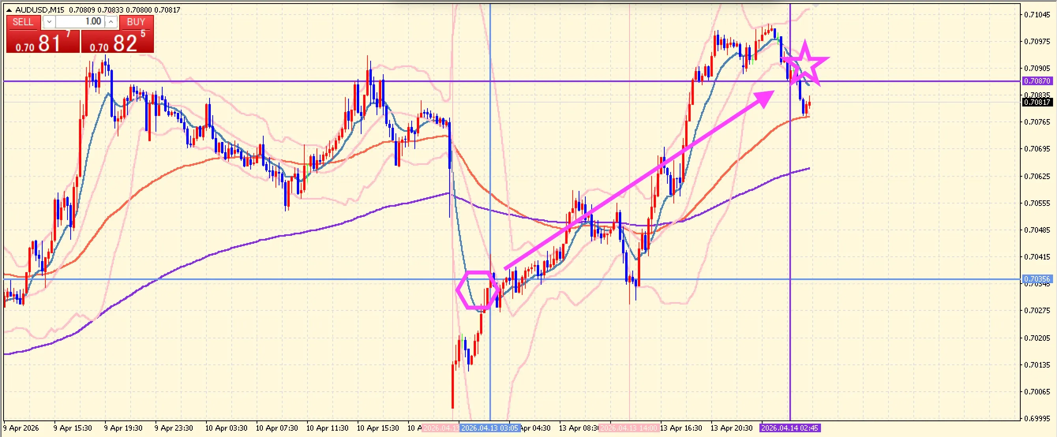The height and width of the screenshot is (437, 1057).
Task: Click the purple 2026.04.14 02:45 time label
Action: pyautogui.click(x=789, y=428)
